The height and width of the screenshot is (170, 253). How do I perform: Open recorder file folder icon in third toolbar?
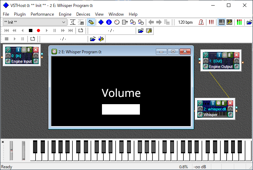93,39
